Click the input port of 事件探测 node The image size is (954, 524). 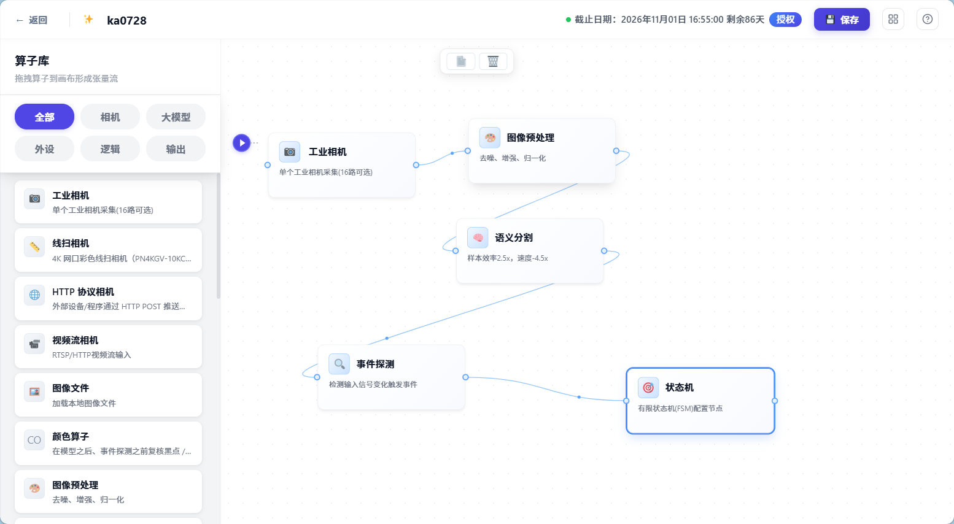click(x=317, y=377)
